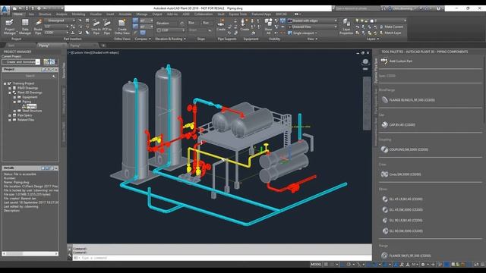Open the Manage ribbon tab
Image resolution: width=486 pixels, height=273 pixels.
[142, 14]
